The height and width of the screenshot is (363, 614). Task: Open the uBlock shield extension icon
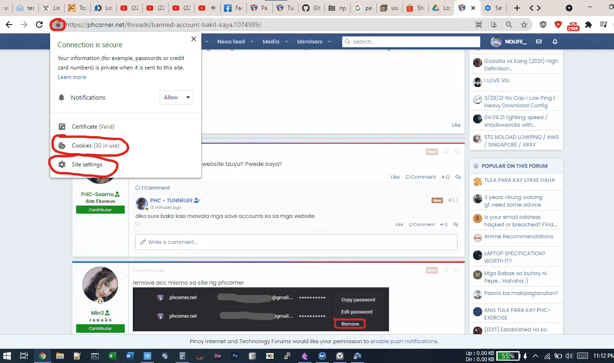(x=543, y=25)
